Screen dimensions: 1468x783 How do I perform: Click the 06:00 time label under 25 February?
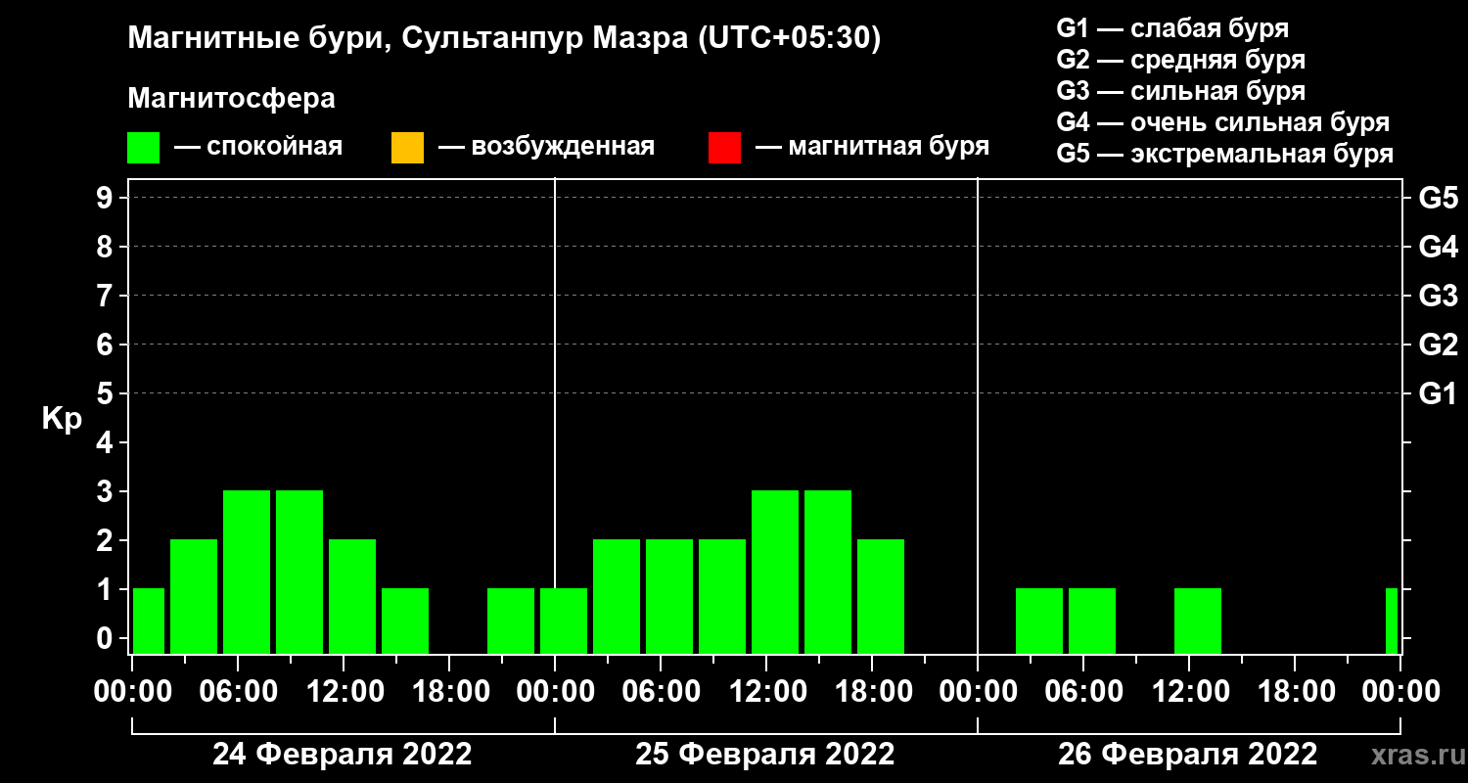coord(661,692)
